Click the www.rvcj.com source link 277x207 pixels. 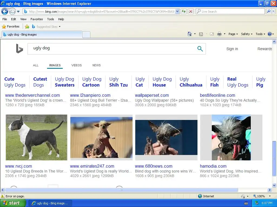tap(19, 166)
